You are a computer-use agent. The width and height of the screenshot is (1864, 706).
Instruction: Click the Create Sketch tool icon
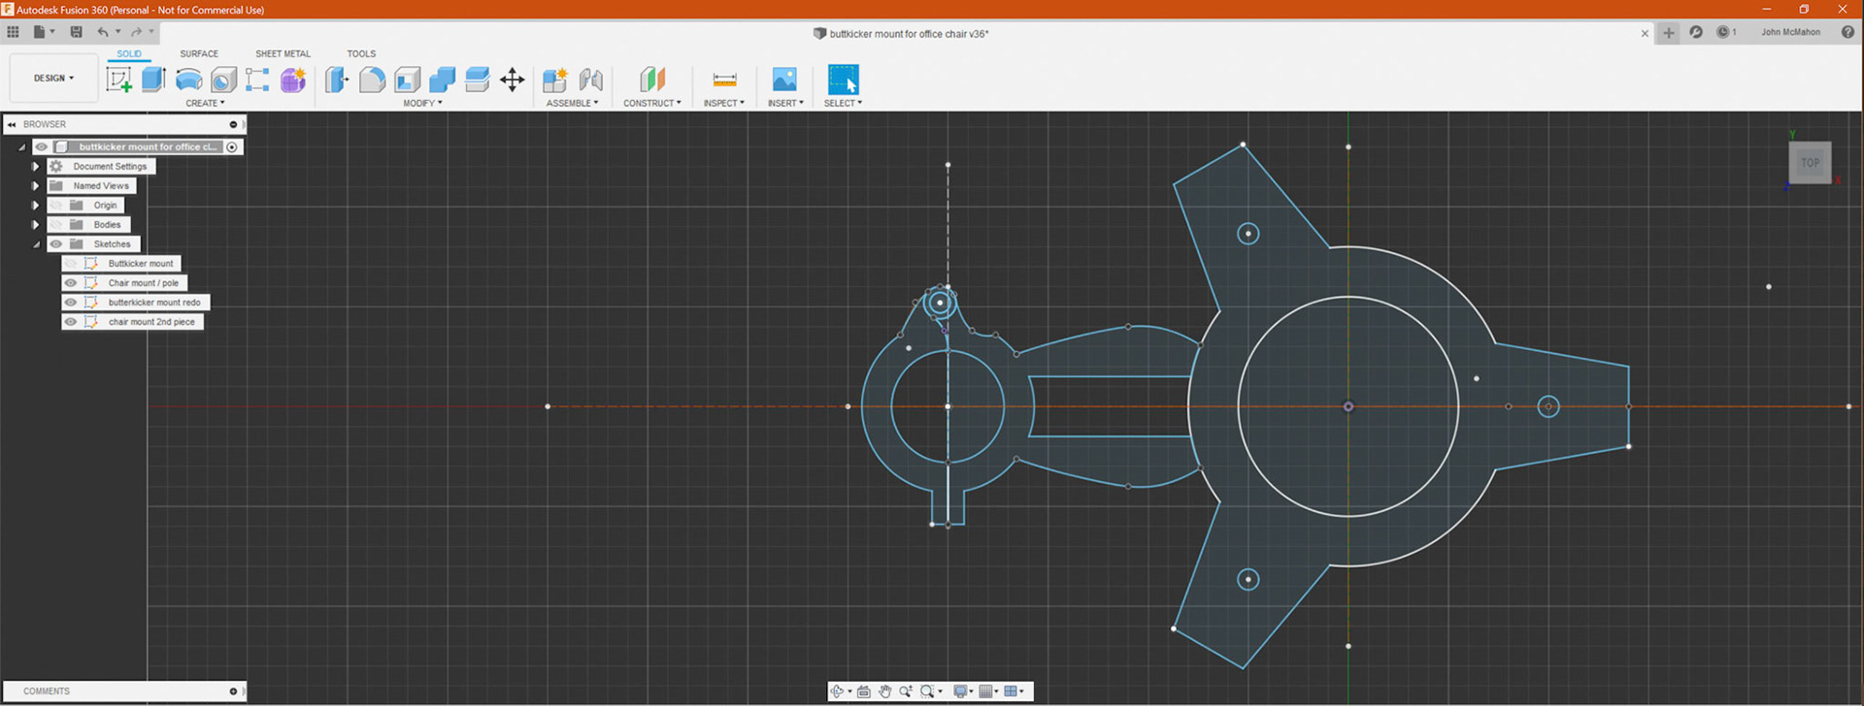(118, 80)
